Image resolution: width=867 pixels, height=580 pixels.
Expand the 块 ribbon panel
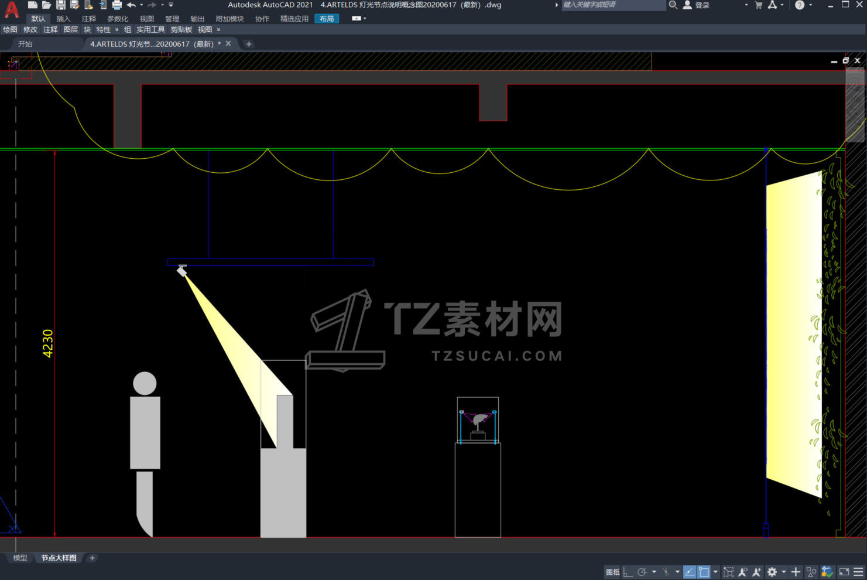[87, 29]
